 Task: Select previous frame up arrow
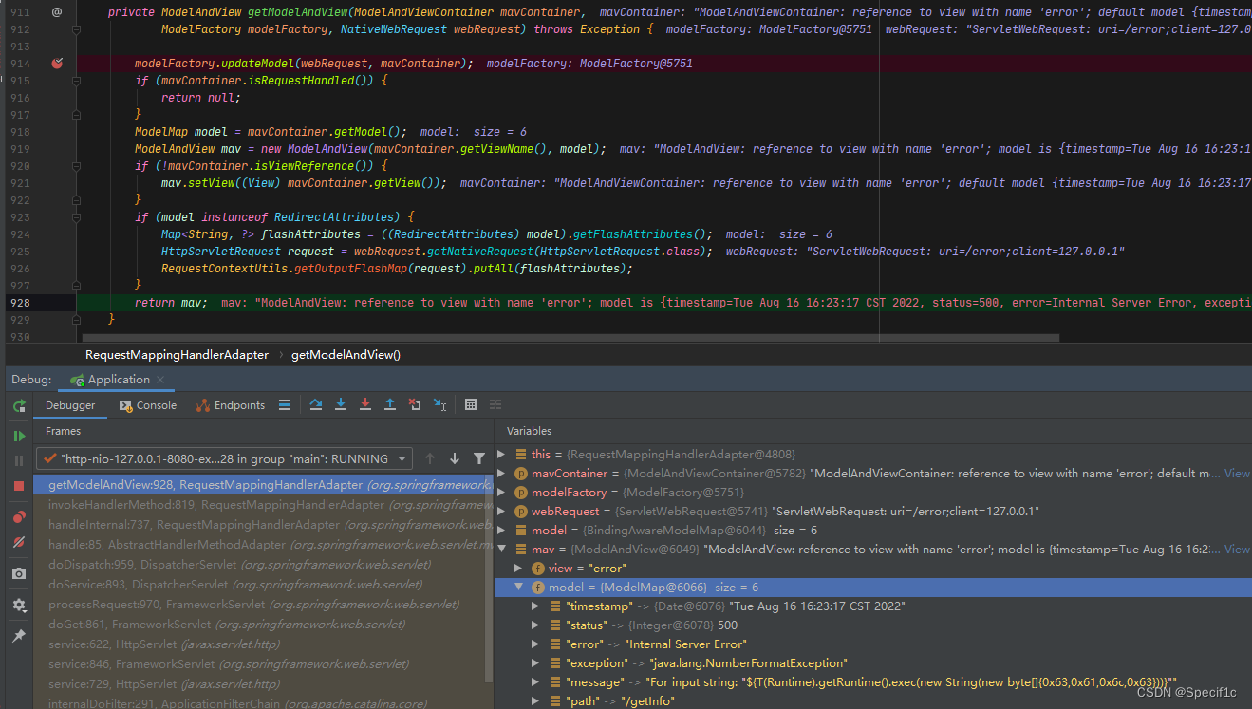(430, 458)
